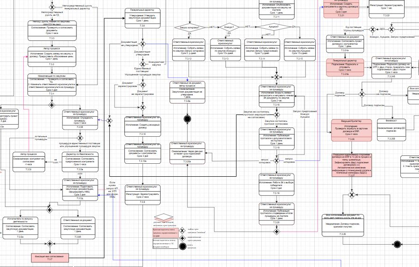Select pink Генеральный директор signing box
The height and width of the screenshot is (267, 419).
[345, 67]
